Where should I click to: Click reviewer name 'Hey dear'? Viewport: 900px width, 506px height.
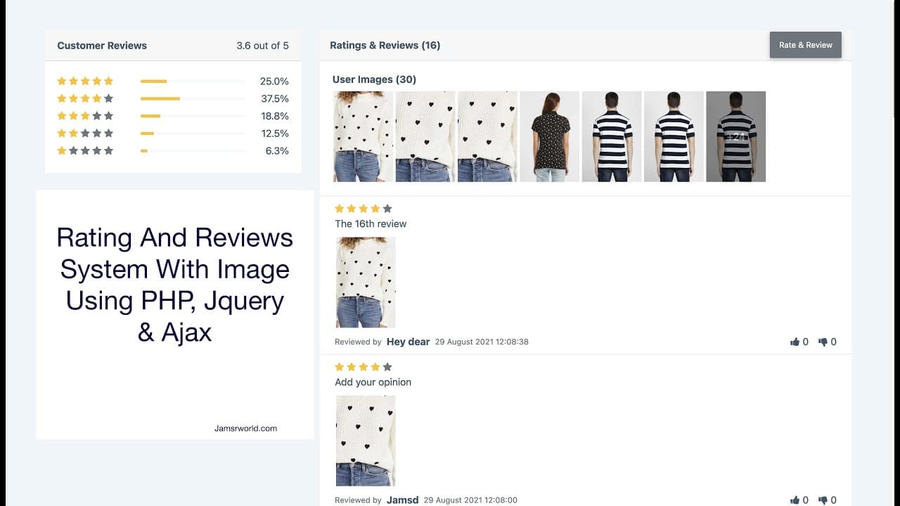coord(408,342)
